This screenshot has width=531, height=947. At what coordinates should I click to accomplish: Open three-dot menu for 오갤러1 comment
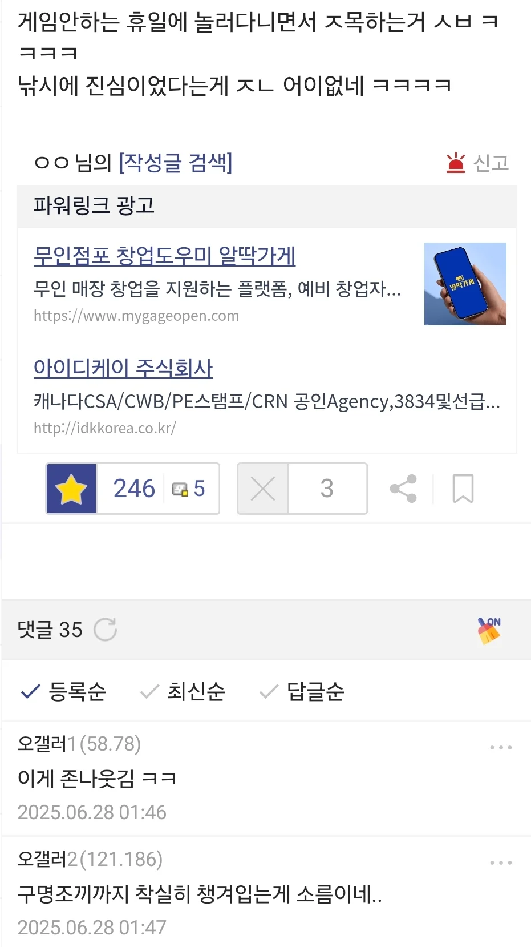click(501, 747)
